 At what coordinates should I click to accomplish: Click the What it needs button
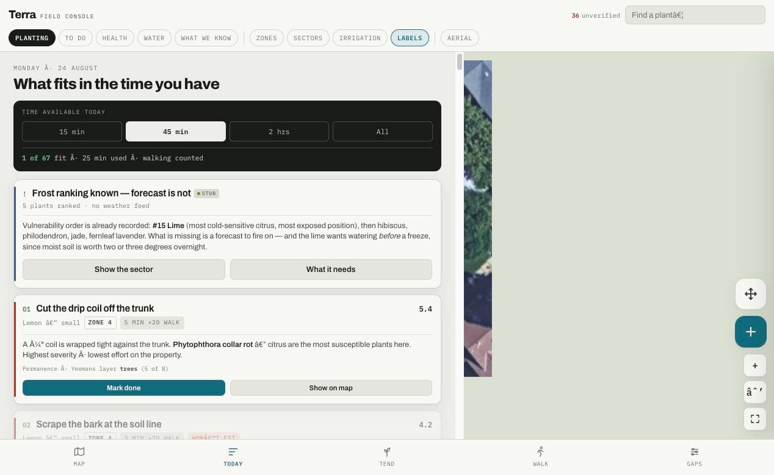(331, 270)
